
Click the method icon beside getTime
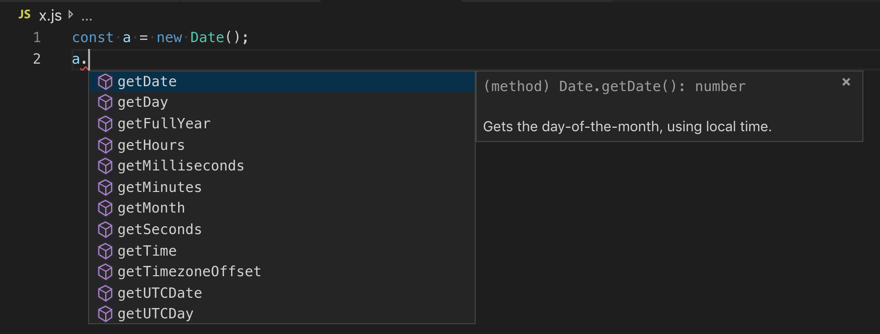105,251
